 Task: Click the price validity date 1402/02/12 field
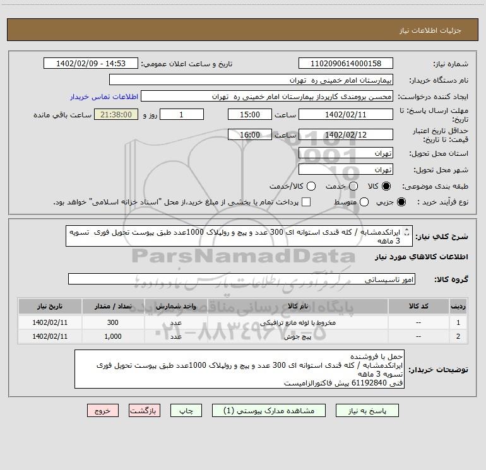346,134
